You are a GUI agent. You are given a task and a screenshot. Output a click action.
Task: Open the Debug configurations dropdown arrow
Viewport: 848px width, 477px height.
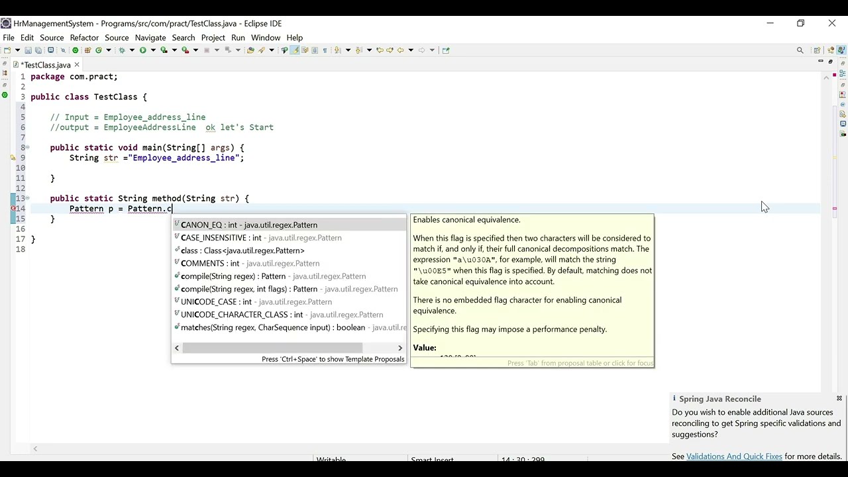click(132, 50)
